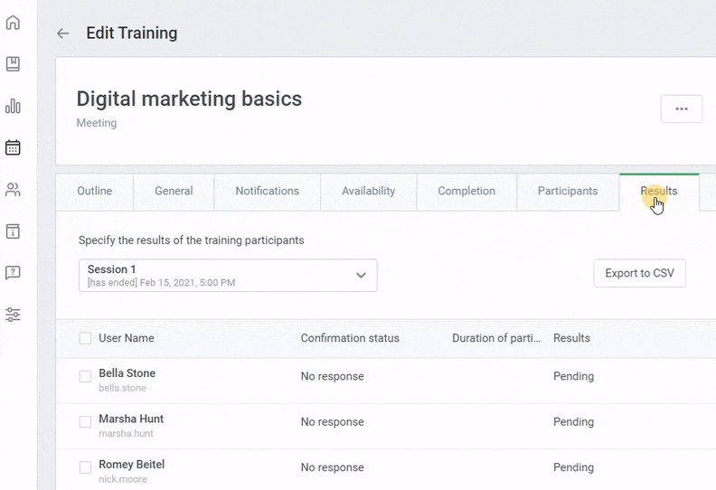Switch to the Completion tab
This screenshot has width=716, height=490.
[466, 192]
